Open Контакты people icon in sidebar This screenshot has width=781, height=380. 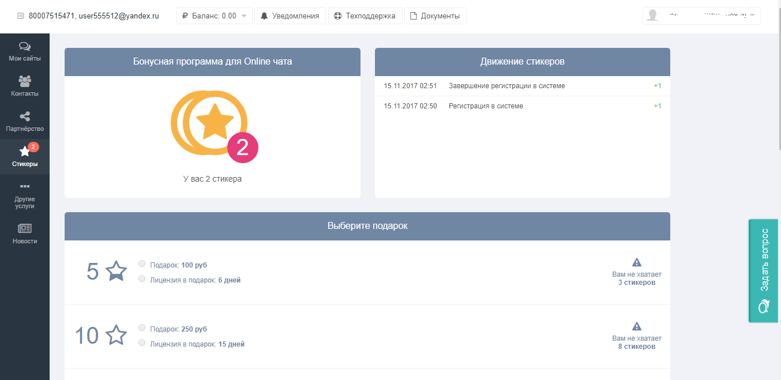tap(24, 81)
